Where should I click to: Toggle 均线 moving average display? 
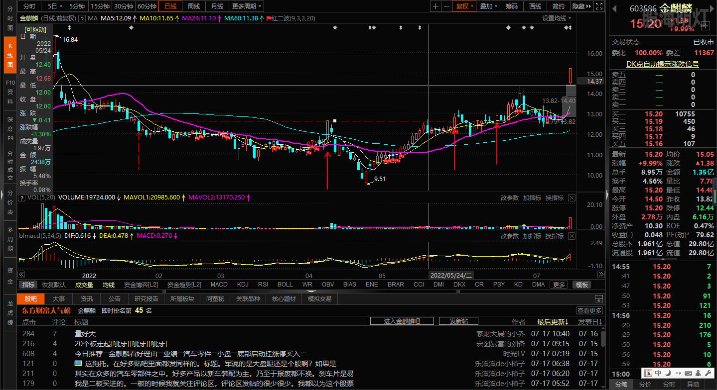(109, 285)
